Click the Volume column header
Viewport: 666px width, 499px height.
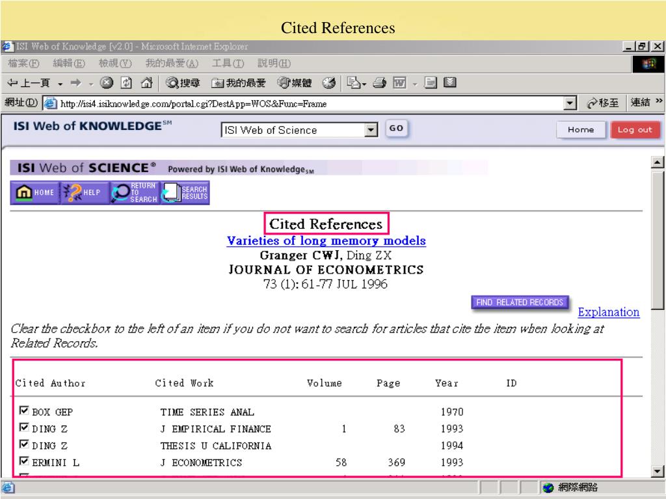coord(324,383)
